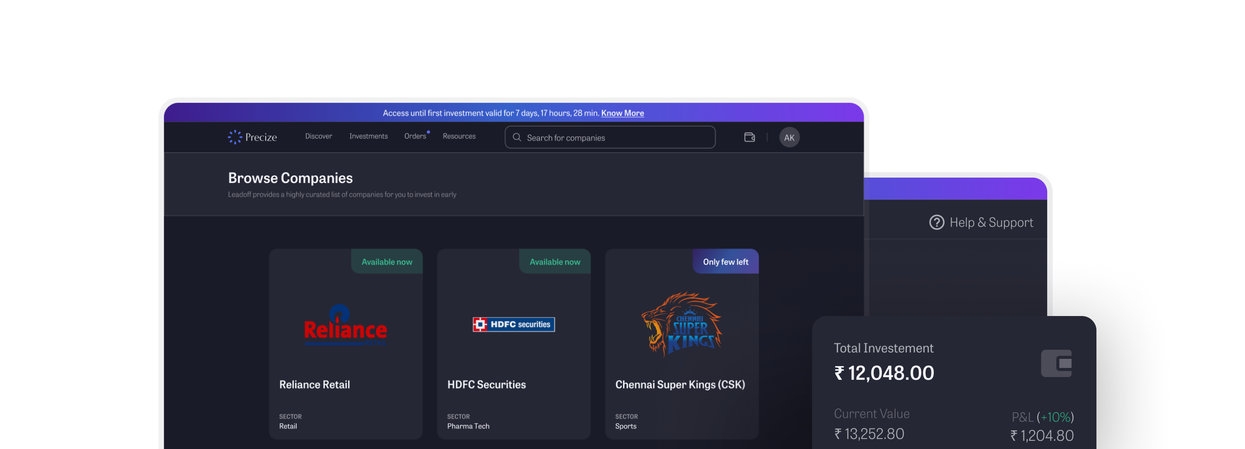Screen dimensions: 1245x449
Task: Click the search magnifier icon
Action: [x=517, y=138]
